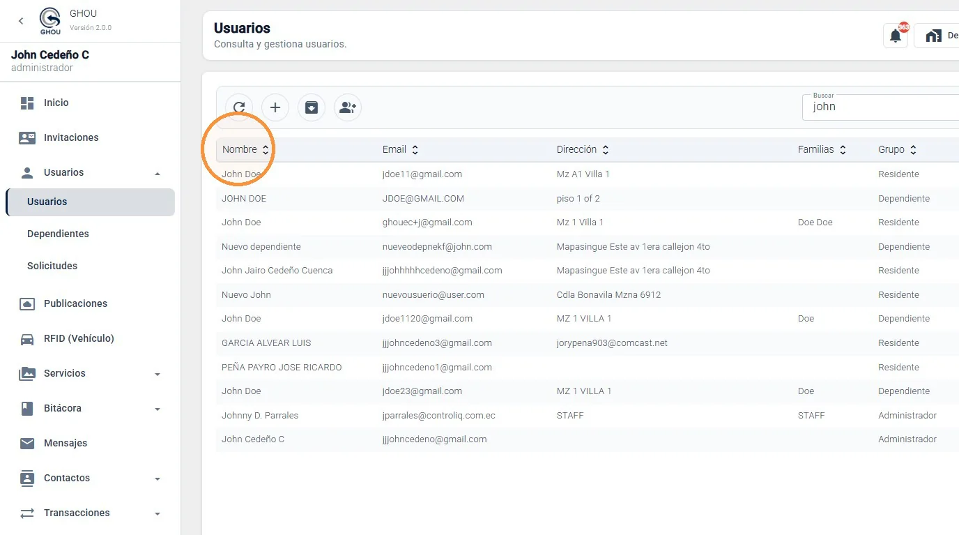Expand the Transacciones sidebar section
This screenshot has height=535, width=959.
pos(158,513)
